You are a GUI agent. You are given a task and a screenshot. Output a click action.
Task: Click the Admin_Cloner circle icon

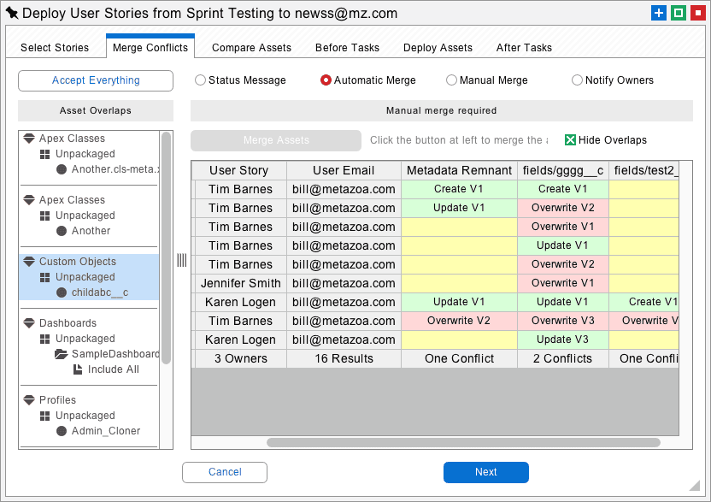coord(62,431)
